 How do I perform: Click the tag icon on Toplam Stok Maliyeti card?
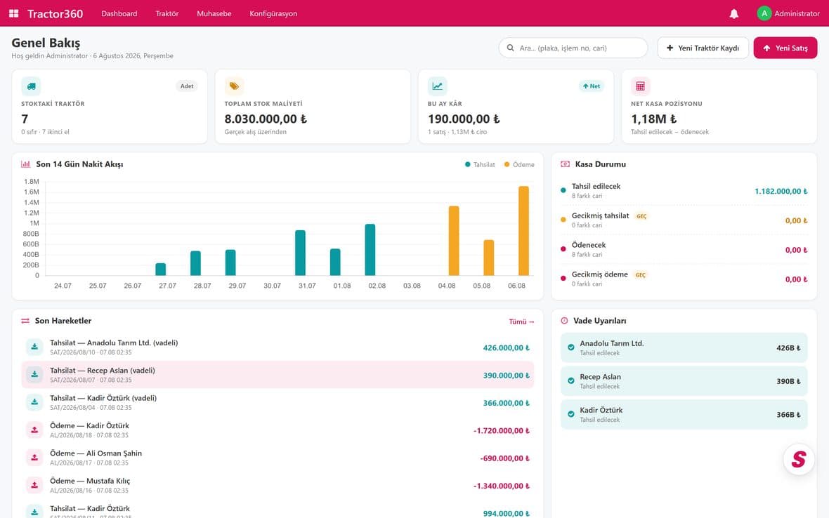pos(234,86)
